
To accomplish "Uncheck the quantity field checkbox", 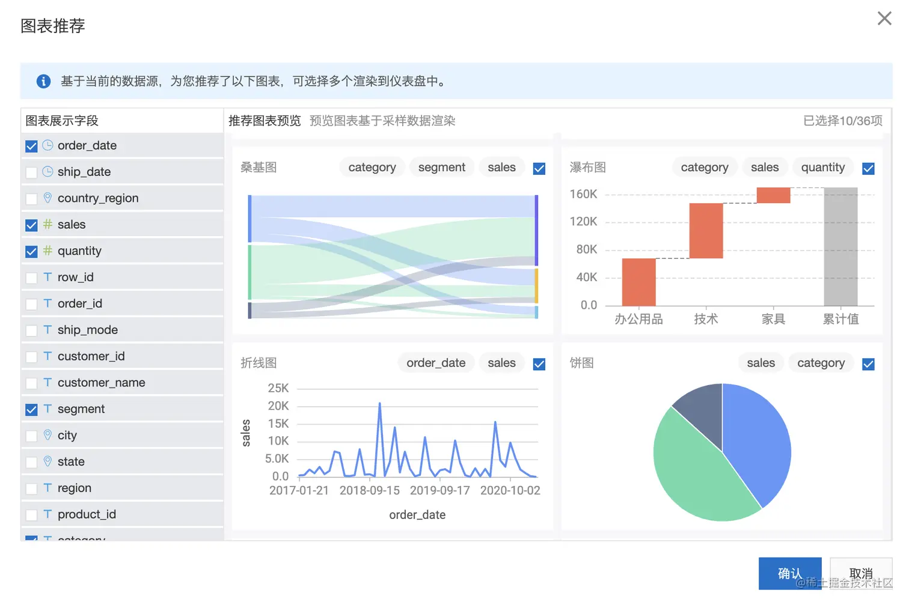I will point(31,252).
